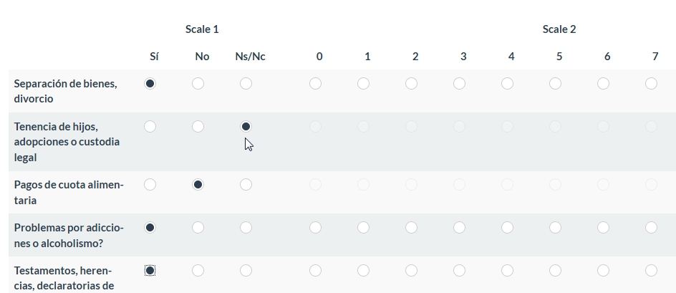676x293 pixels.
Task: Select No for Testamentos, herencias row
Action: coord(198,271)
